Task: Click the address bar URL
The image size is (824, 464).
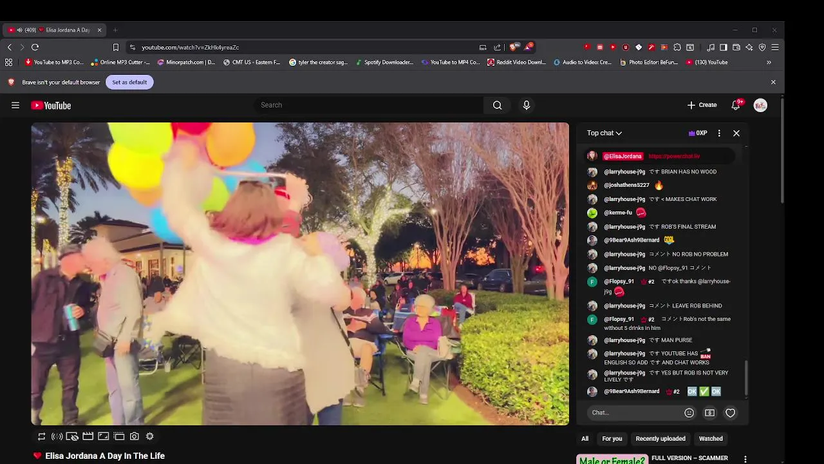Action: (190, 47)
